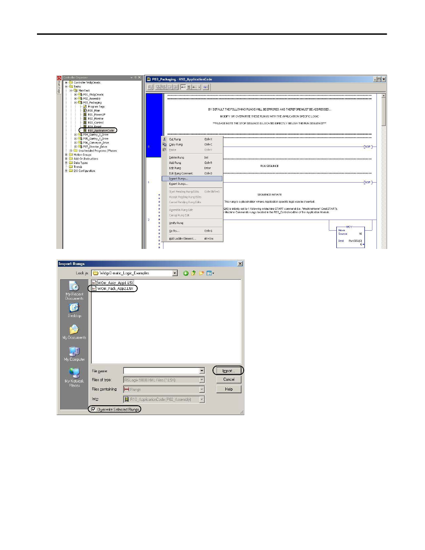The height and width of the screenshot is (550, 425).
Task: Toggle Overwrite Selected Rungs checkbox
Action: (x=94, y=409)
